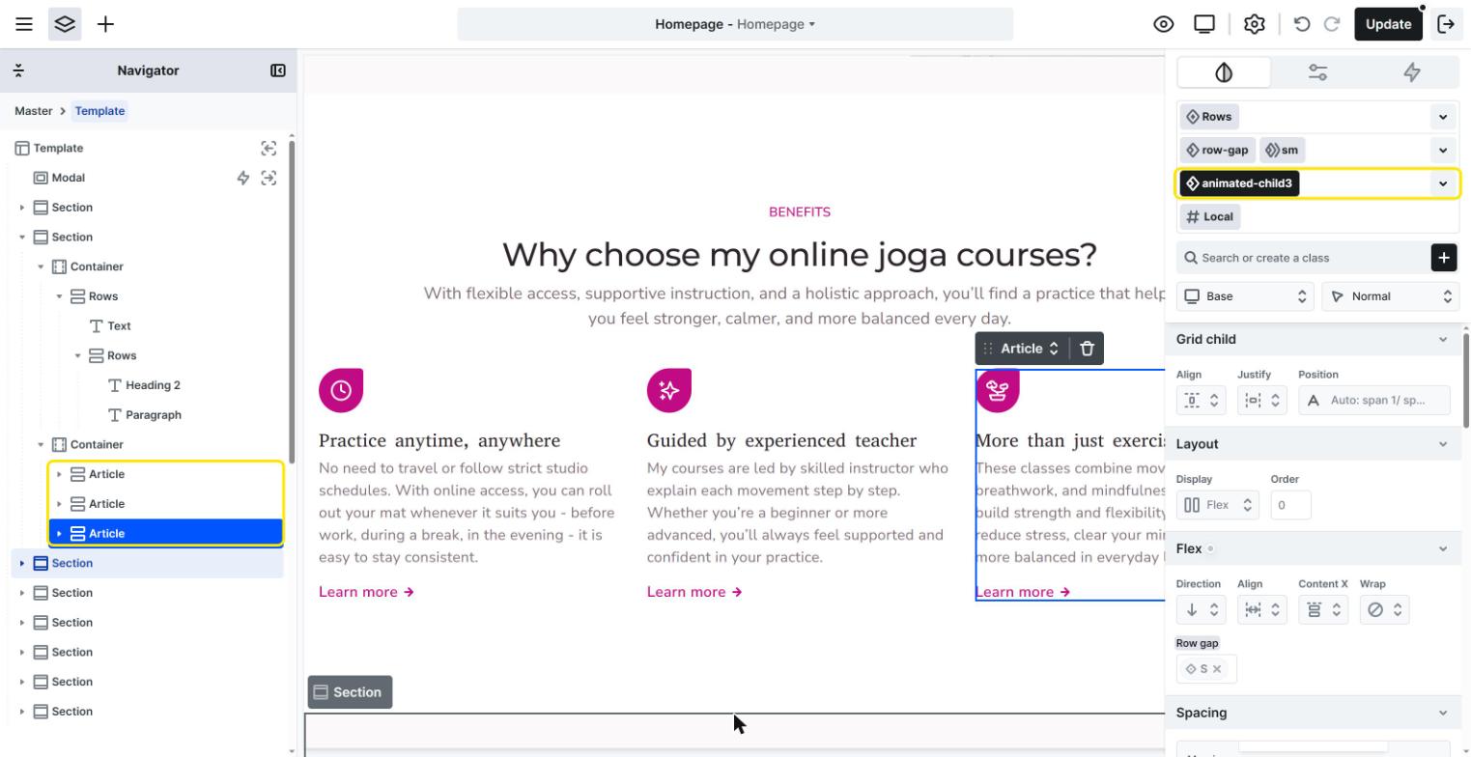Click lightning icon on Modal row

[x=243, y=178]
